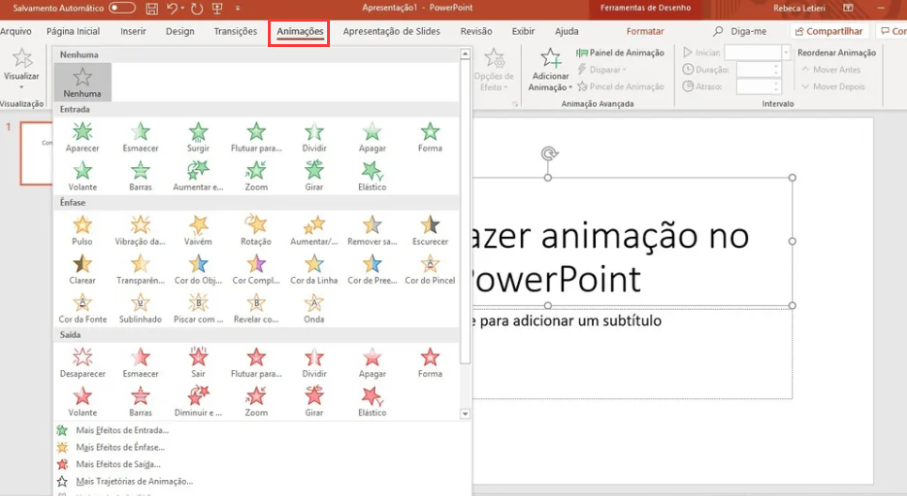Screen dimensions: 907x496
Task: Open the Opções de Efeito dropdown
Action: pyautogui.click(x=493, y=70)
